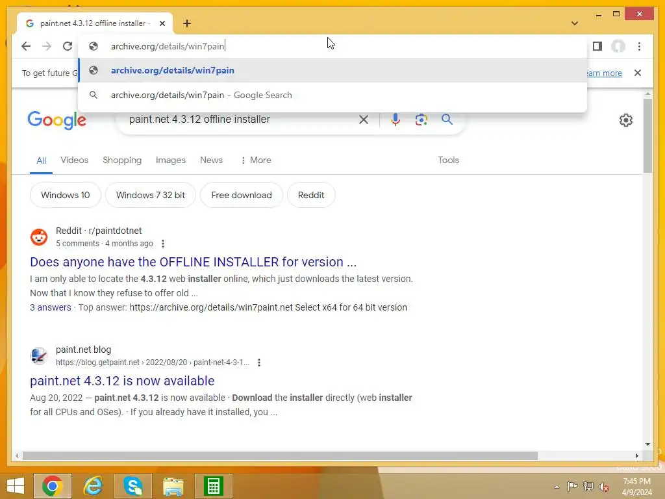Open Chrome from the taskbar
This screenshot has height=499, width=665.
[53, 486]
